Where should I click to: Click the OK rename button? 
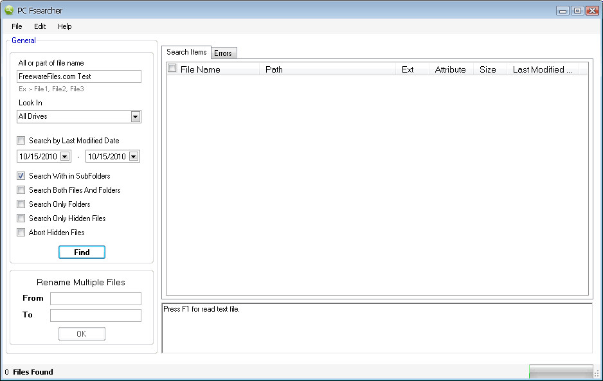click(x=82, y=333)
